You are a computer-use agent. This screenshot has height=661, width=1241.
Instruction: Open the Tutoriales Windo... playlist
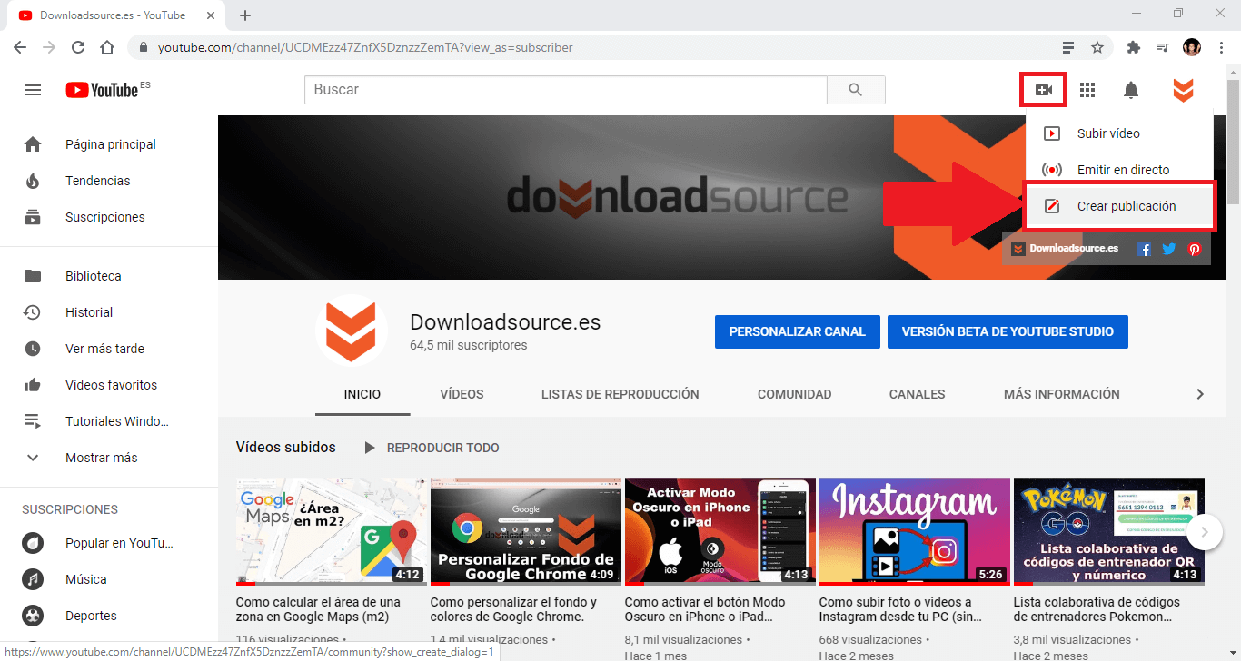click(x=109, y=421)
